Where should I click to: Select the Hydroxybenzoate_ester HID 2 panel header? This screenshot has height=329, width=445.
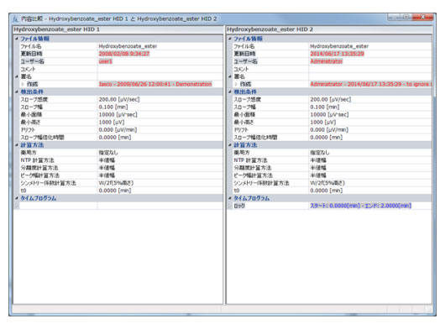coord(329,29)
